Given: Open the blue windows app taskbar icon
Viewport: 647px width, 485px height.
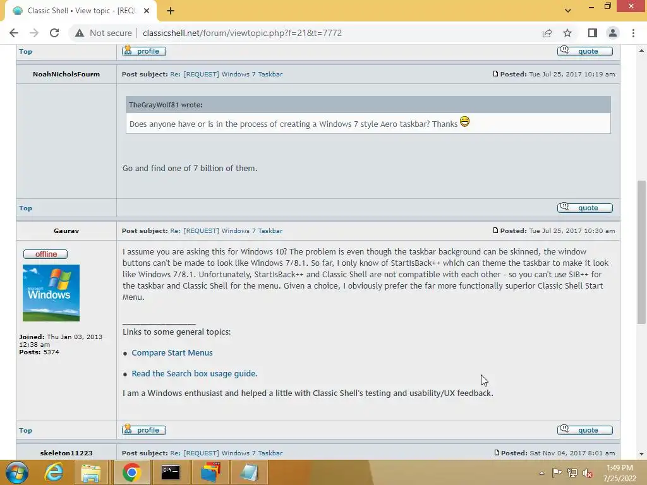Looking at the screenshot, I should click(x=210, y=472).
